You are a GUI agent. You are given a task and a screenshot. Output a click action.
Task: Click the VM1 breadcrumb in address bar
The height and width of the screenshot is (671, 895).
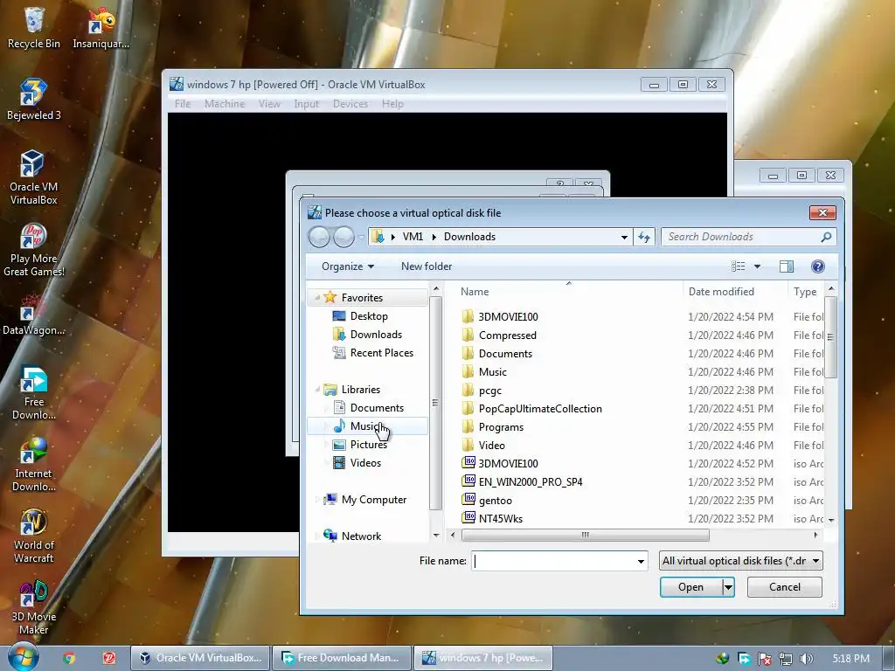413,237
